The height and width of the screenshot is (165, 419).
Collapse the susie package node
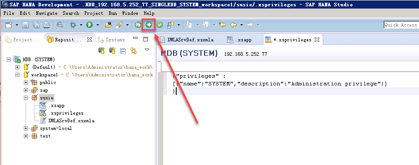[26, 98]
